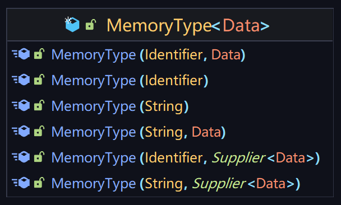Click the italic Supplier type in the String constructor
This screenshot has width=341, height=205.
coord(219,184)
